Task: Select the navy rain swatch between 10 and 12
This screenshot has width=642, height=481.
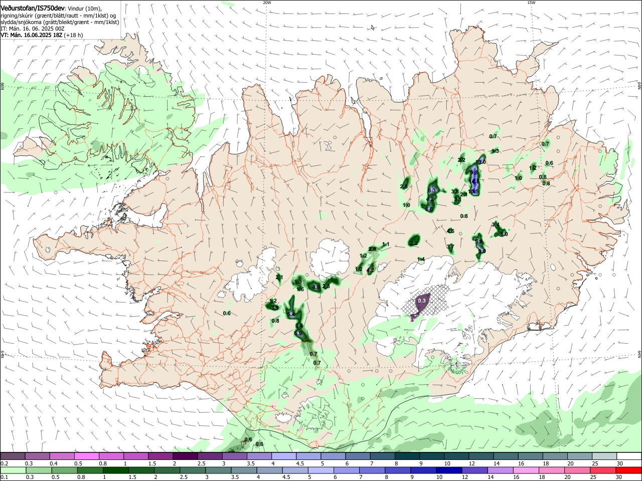Action: 448,470
